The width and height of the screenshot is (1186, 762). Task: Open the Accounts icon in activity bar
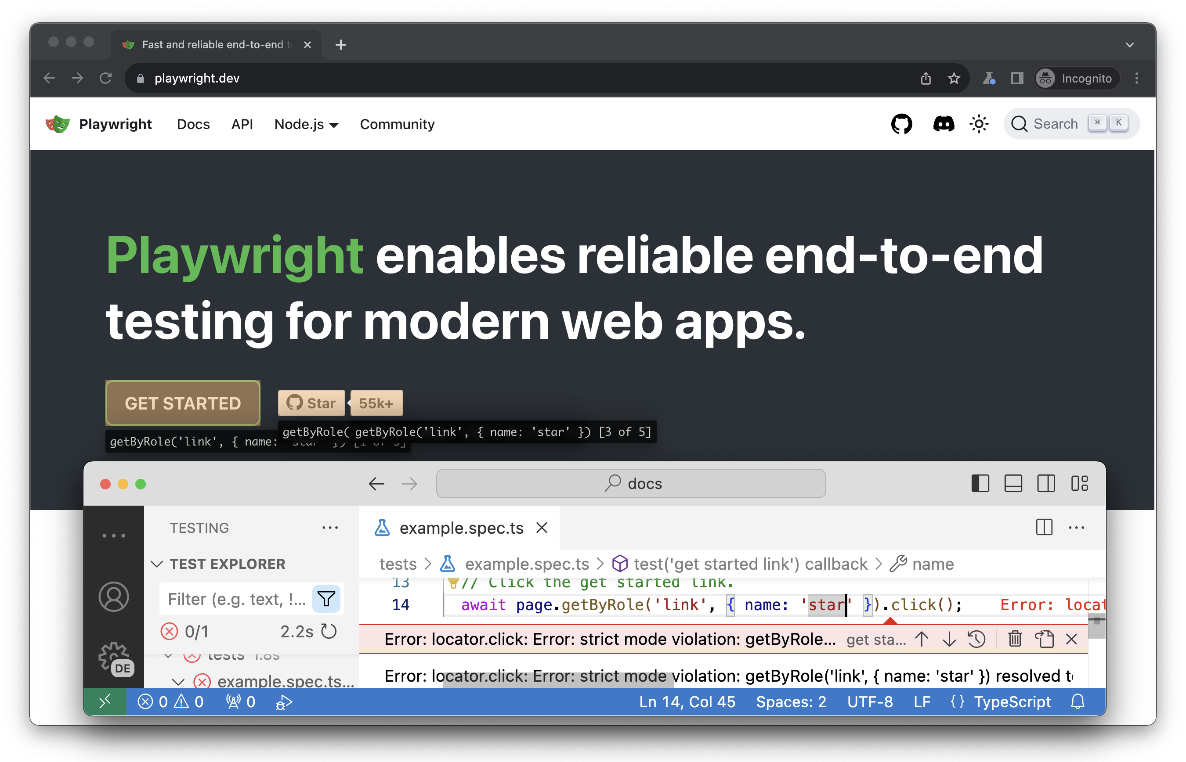[x=113, y=597]
